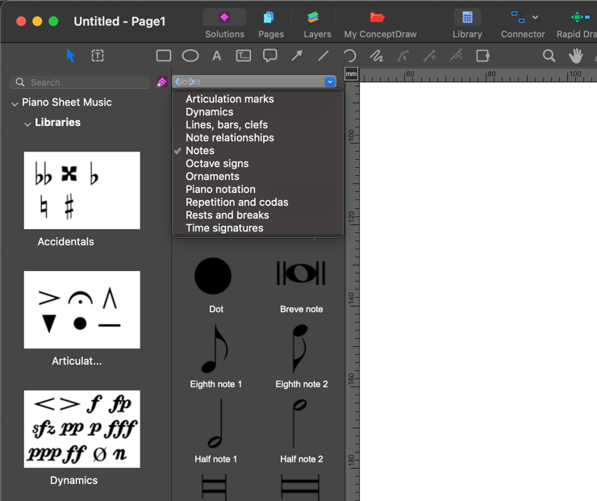
Task: Click the Dynamics library label
Action: [x=74, y=481]
